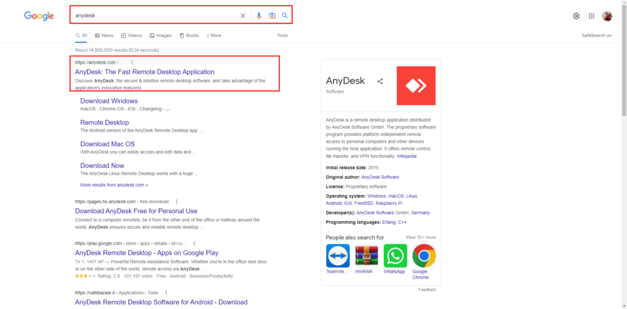Open Google settings gear icon

tap(576, 16)
